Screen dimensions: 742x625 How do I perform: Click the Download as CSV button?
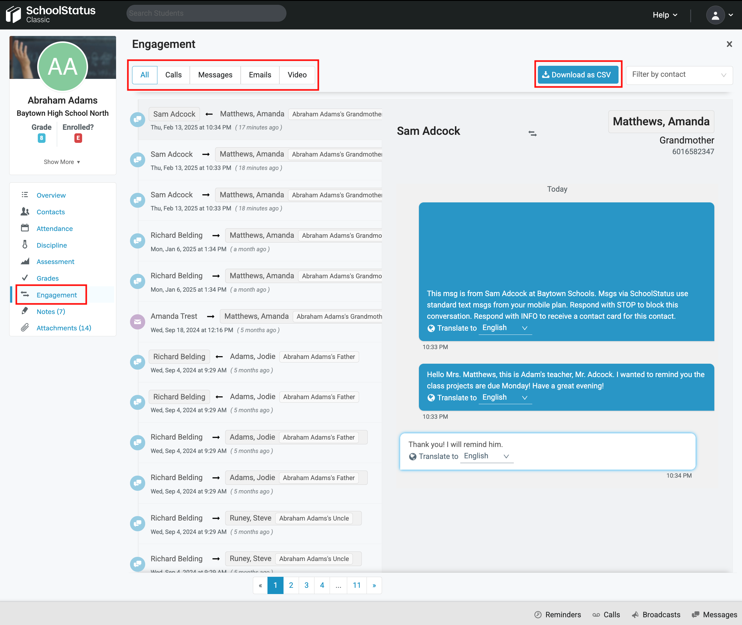click(578, 75)
